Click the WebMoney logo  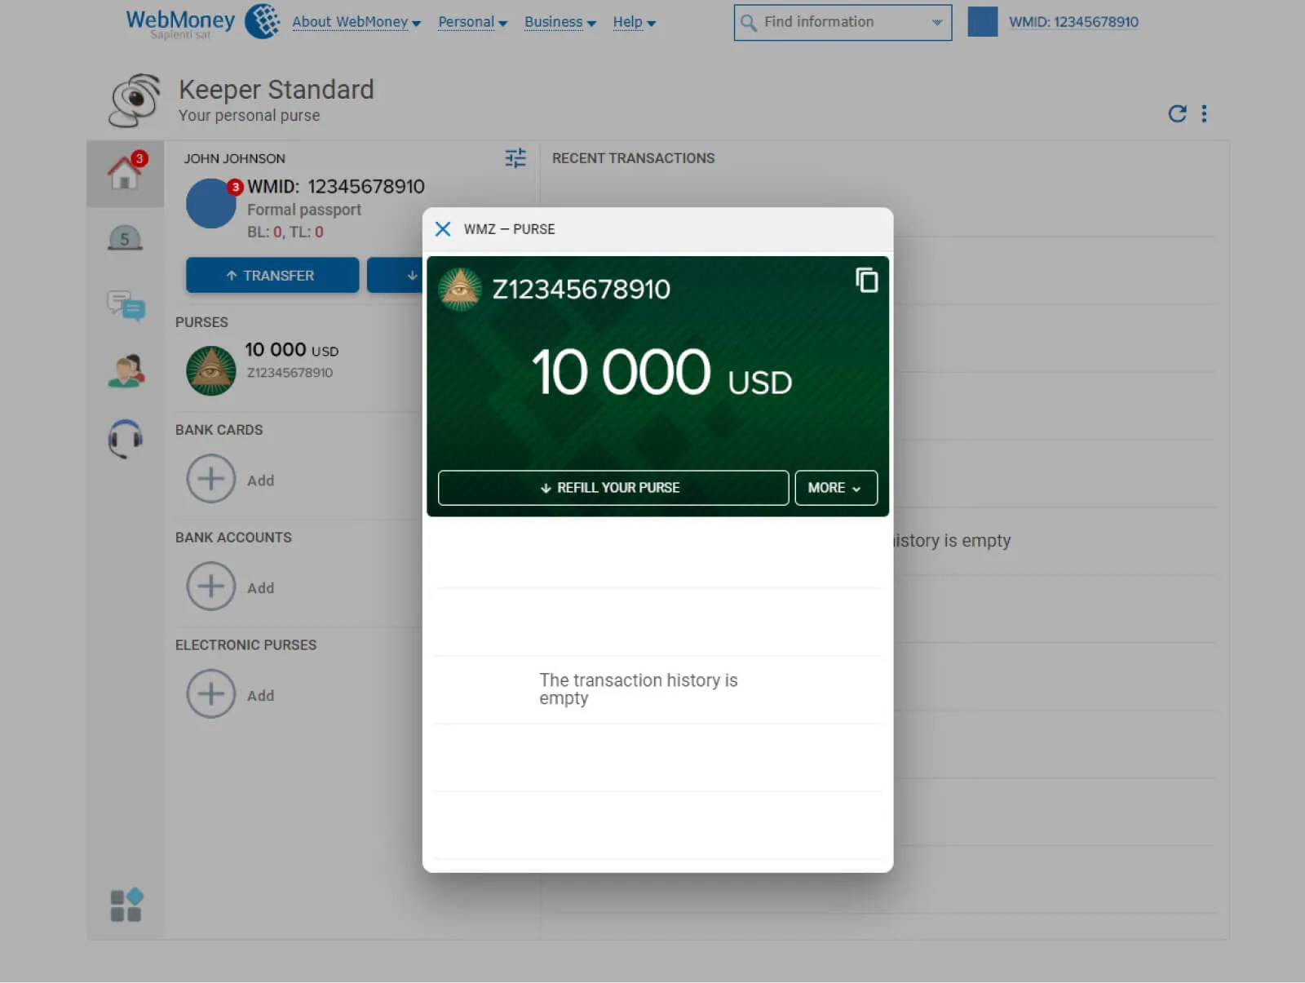point(202,21)
